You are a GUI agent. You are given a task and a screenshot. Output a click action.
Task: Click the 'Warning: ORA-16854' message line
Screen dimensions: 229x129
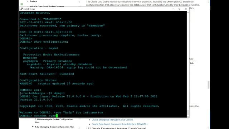pyautogui.click(x=78, y=67)
